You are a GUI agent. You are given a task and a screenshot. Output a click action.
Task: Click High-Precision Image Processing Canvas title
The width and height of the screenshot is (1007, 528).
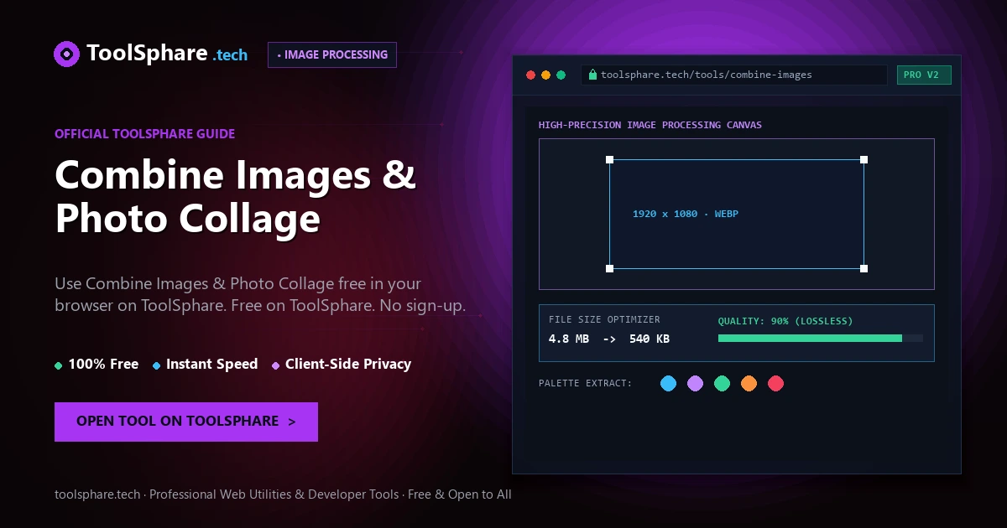click(650, 125)
